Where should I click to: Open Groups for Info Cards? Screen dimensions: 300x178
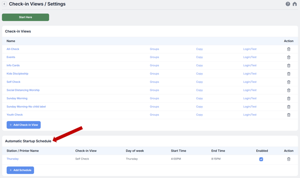coord(154,65)
